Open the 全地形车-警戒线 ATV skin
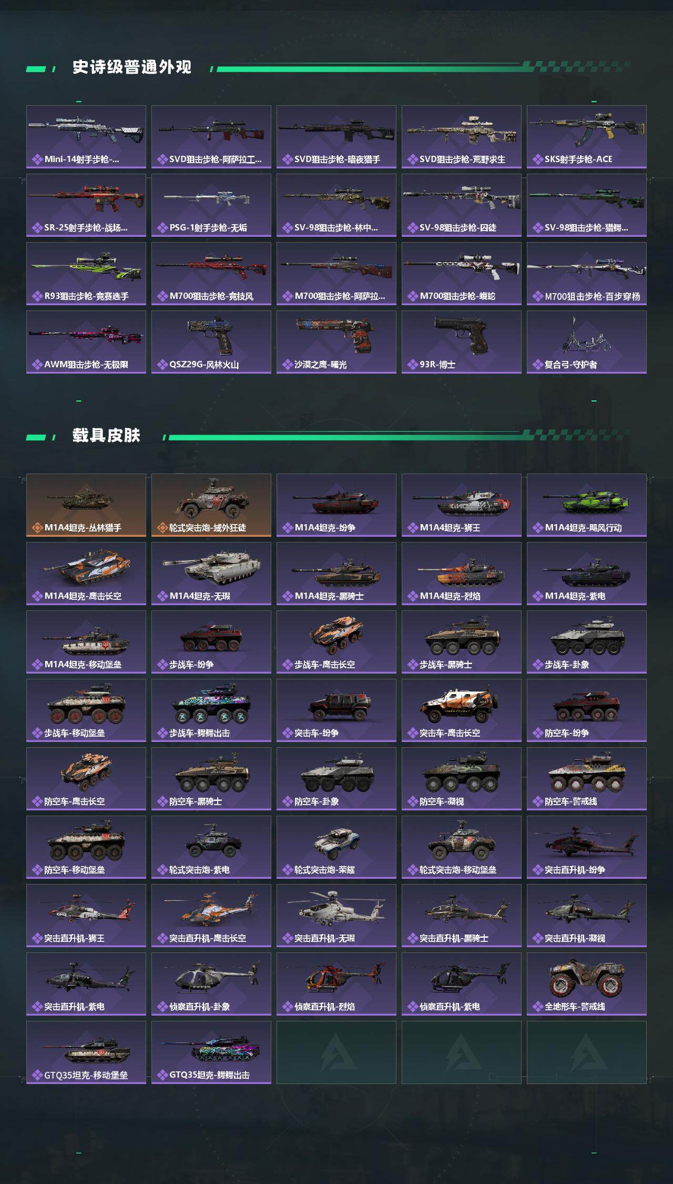673x1184 pixels. (x=587, y=984)
